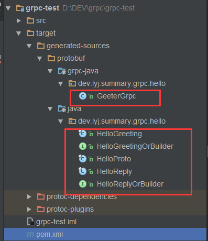
Task: Select the HelloReply class
Action: (114, 172)
